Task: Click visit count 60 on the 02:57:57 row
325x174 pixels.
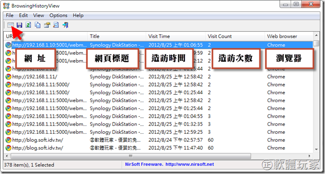Action: click(211, 140)
